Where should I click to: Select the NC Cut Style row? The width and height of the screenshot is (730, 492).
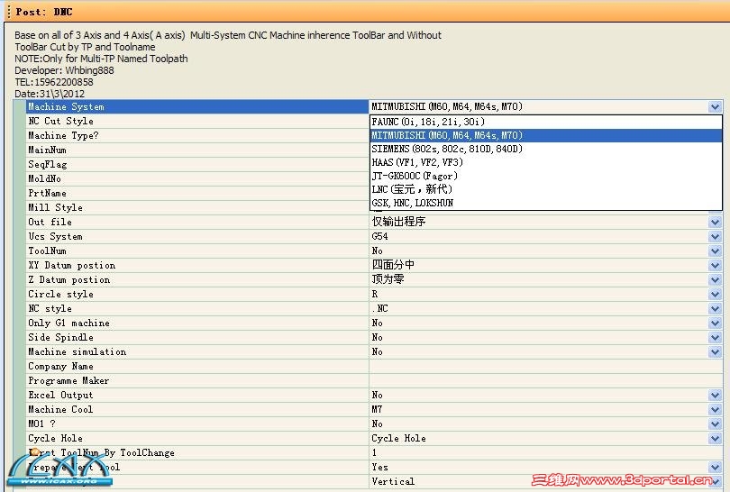click(x=197, y=122)
